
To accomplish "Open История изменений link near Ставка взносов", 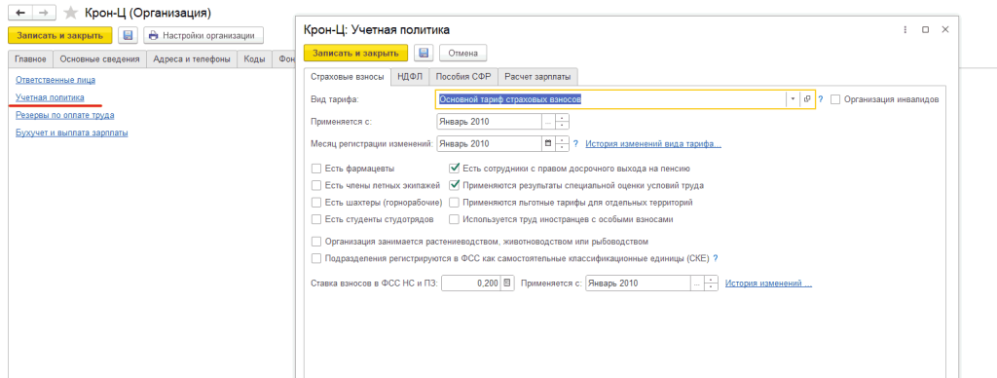I will point(769,283).
